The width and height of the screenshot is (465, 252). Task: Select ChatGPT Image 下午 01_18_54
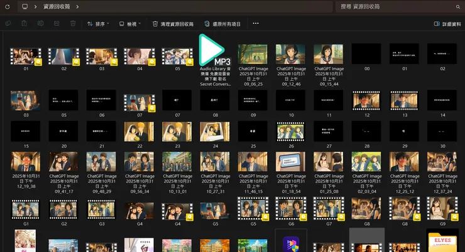tap(291, 173)
